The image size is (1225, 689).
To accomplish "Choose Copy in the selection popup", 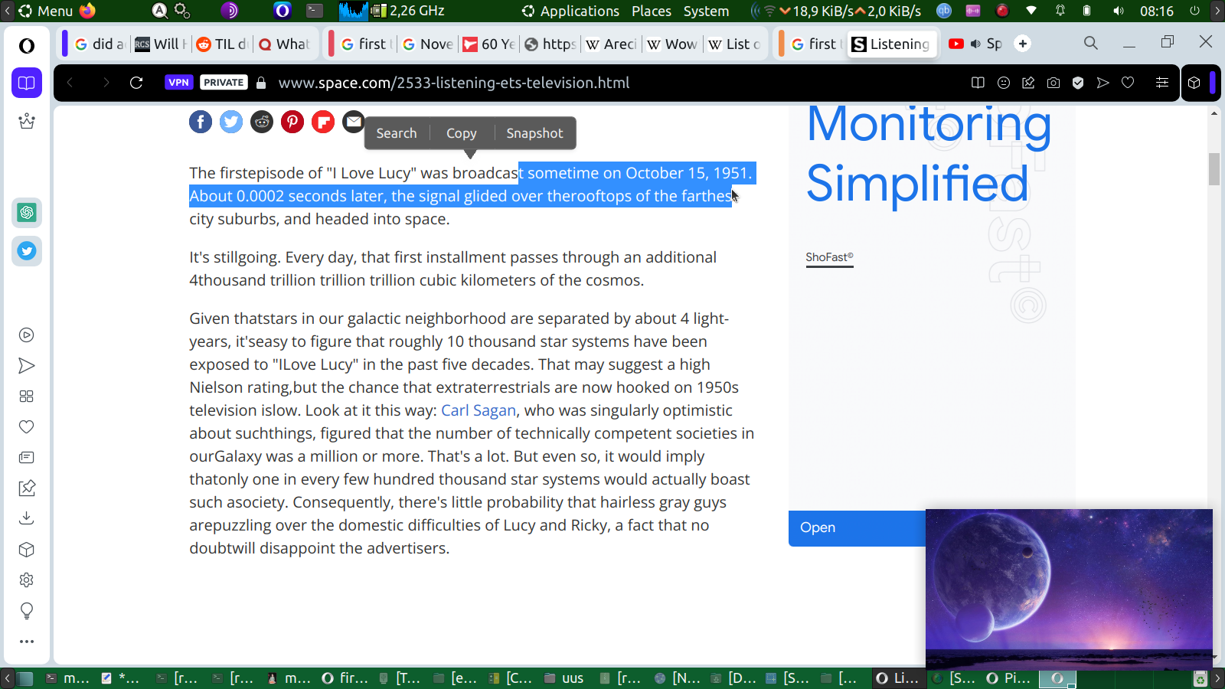I will [x=462, y=133].
